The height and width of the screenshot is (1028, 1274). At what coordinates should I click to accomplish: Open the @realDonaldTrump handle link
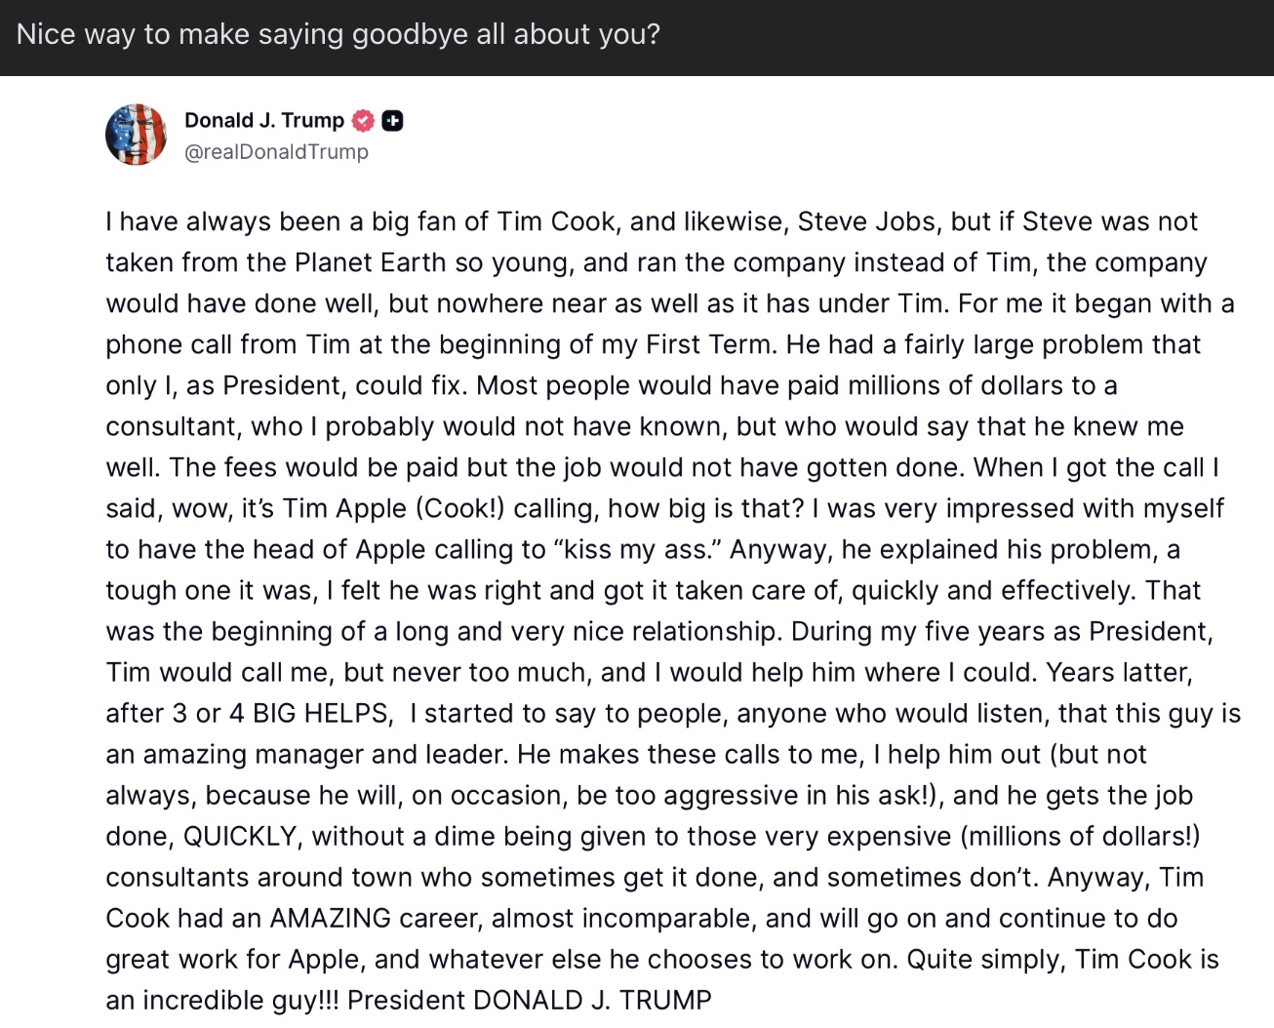[x=276, y=152]
